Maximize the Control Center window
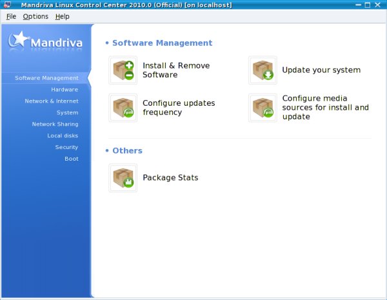The height and width of the screenshot is (300, 387). pyautogui.click(x=368, y=5)
